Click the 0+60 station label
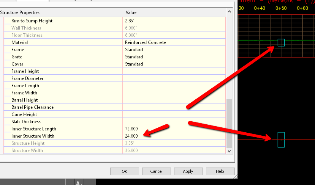Viewport: 315px width, 185px height. [x=302, y=8]
